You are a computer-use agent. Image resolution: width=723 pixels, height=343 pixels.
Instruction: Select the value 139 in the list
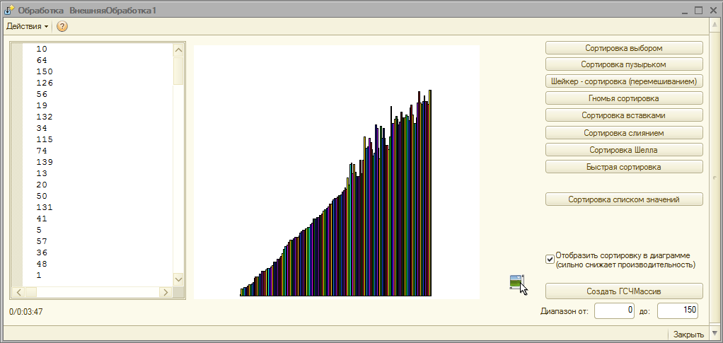(x=45, y=162)
